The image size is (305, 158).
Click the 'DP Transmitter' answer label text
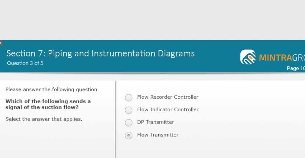pos(156,122)
